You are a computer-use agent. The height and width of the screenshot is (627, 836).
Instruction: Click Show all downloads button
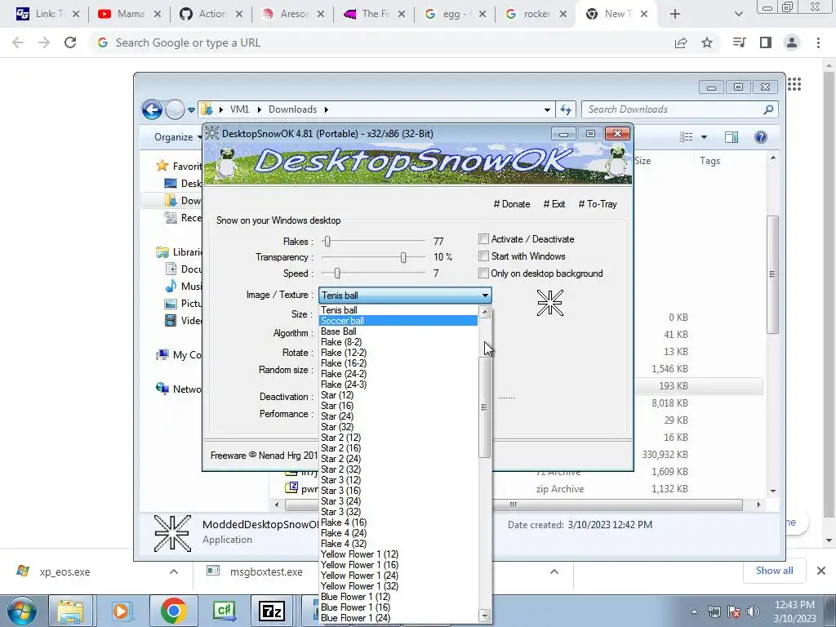coord(774,571)
